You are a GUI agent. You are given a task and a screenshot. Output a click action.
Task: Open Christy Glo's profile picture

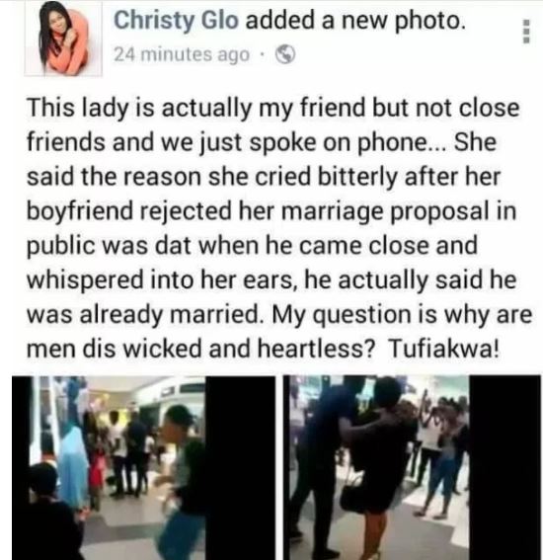63,39
